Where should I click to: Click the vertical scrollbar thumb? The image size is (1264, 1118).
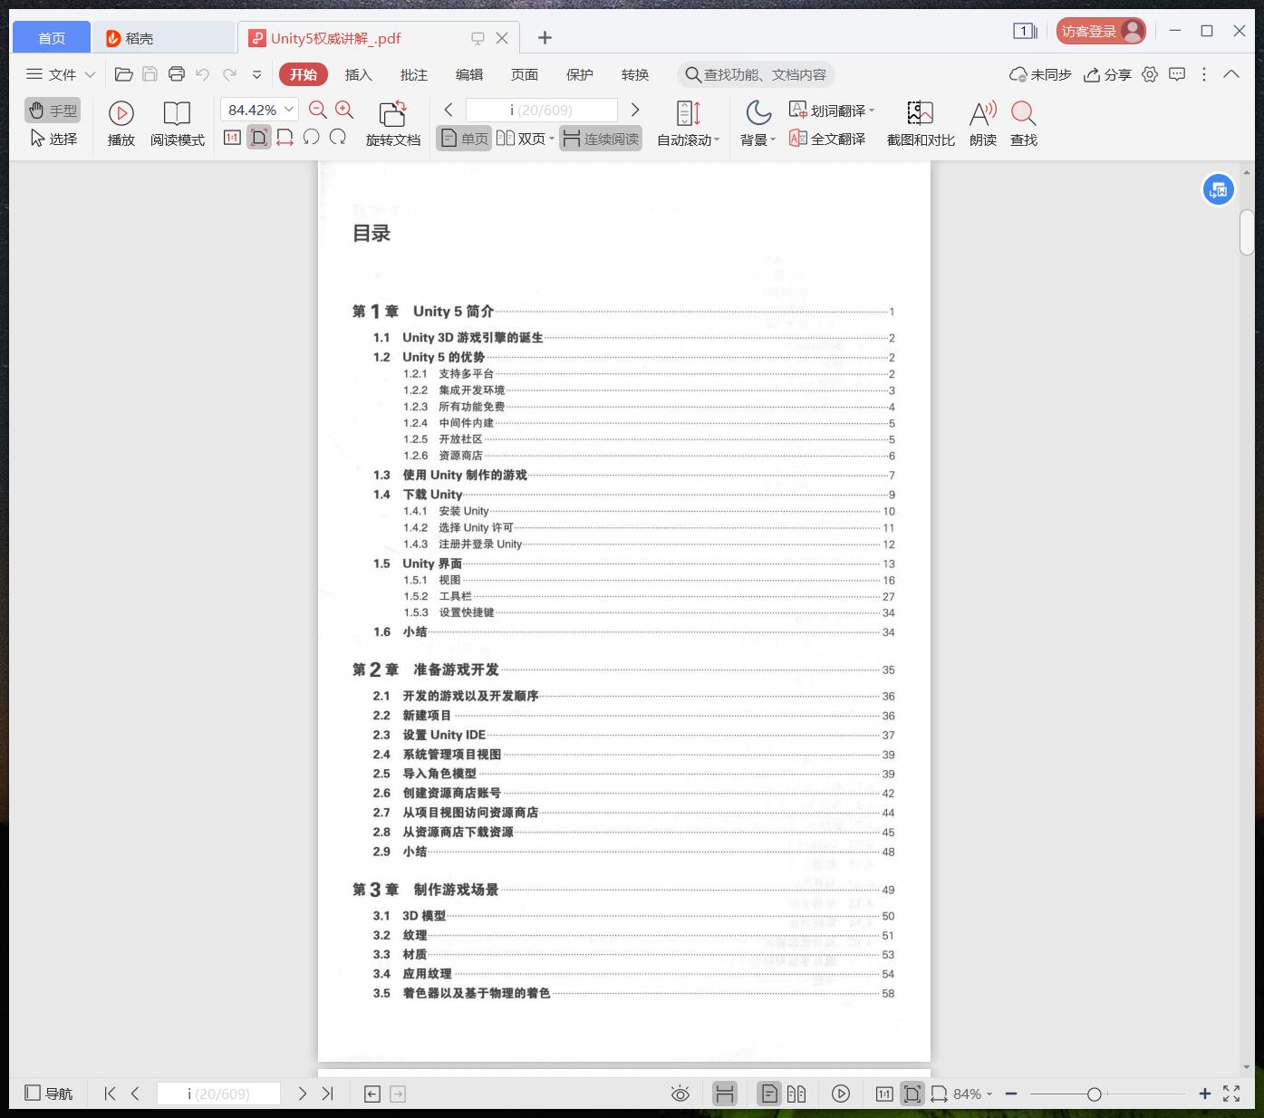point(1247,232)
